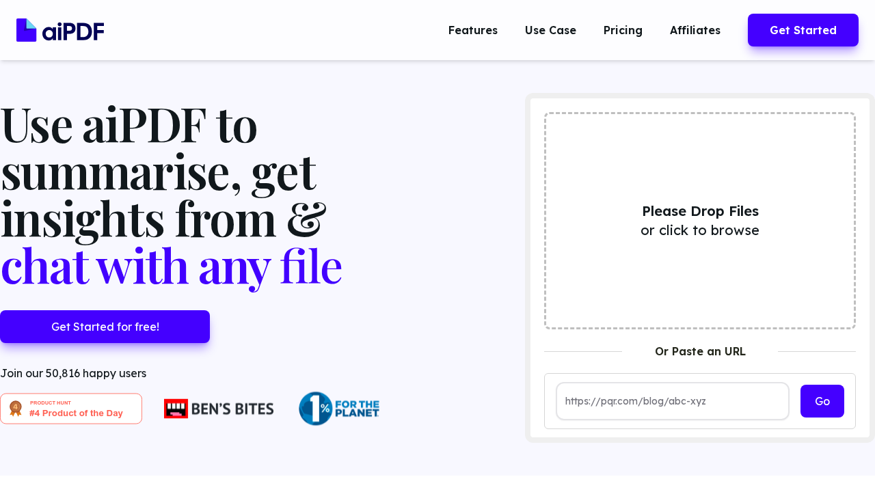
Task: Open the Use Case menu item
Action: (550, 30)
